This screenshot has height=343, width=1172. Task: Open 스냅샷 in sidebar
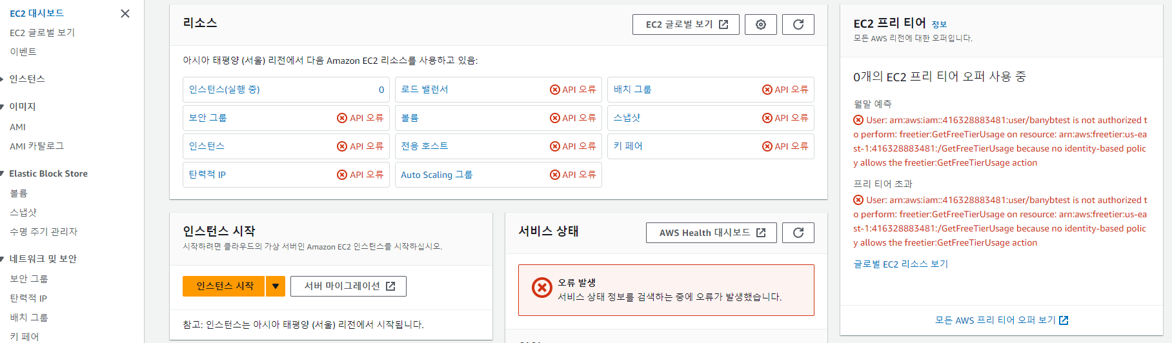pos(23,212)
